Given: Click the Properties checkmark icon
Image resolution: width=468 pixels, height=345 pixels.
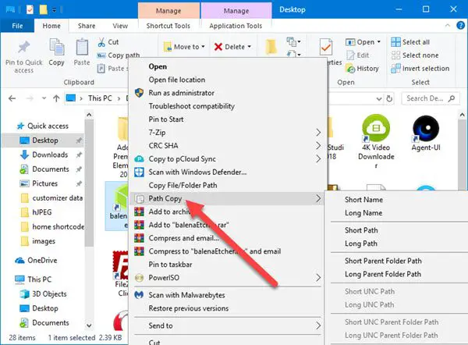Looking at the screenshot, I should [325, 47].
